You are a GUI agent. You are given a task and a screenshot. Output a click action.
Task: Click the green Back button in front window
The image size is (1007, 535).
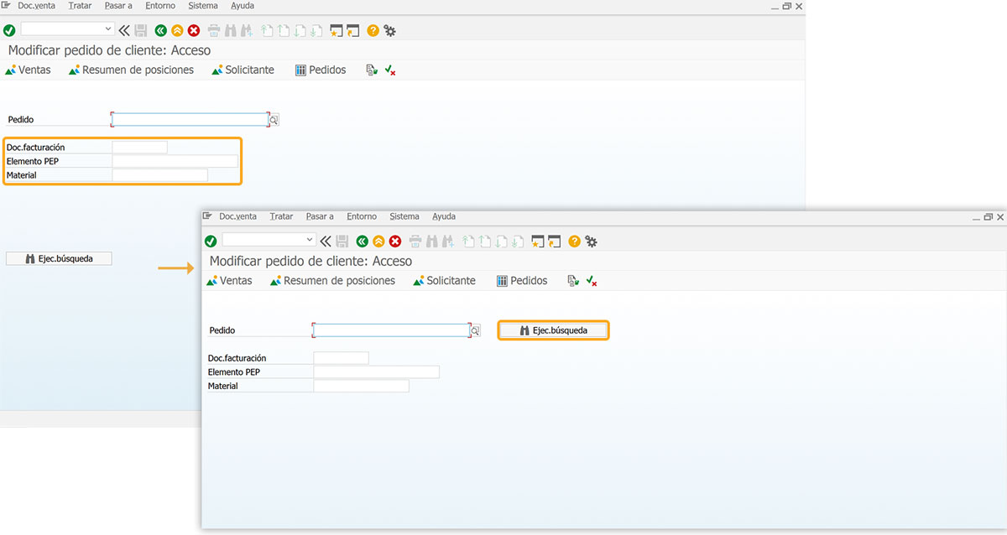363,242
